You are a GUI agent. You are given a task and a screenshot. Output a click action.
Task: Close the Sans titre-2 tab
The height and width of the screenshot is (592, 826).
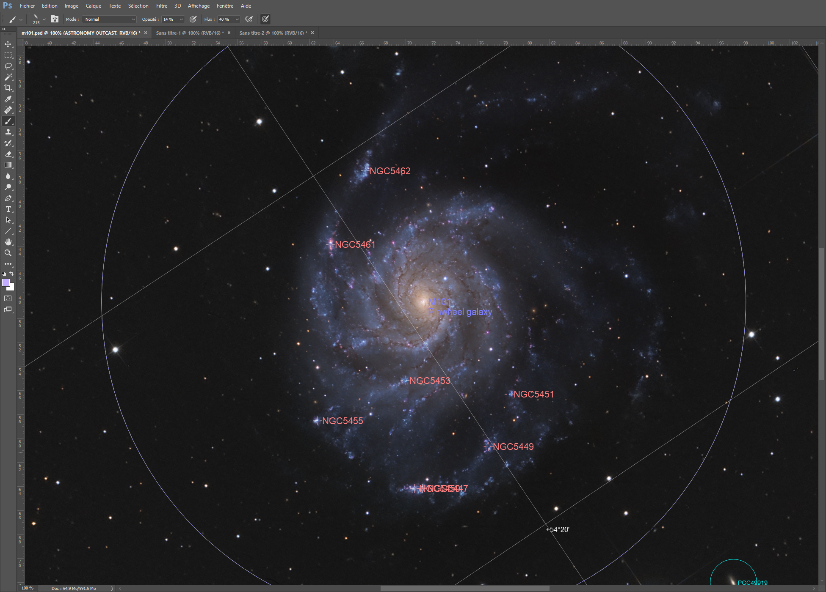312,33
